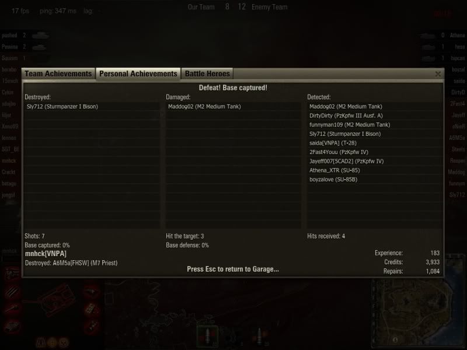
Task: Close the battle results window
Action: pos(438,74)
